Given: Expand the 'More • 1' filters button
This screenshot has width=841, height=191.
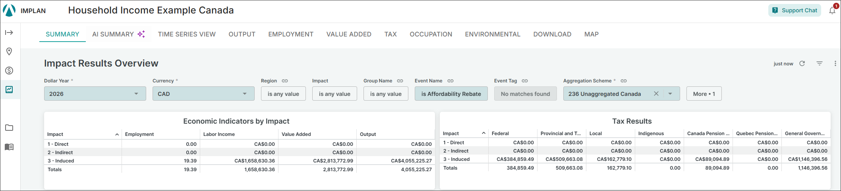Looking at the screenshot, I should coord(704,94).
